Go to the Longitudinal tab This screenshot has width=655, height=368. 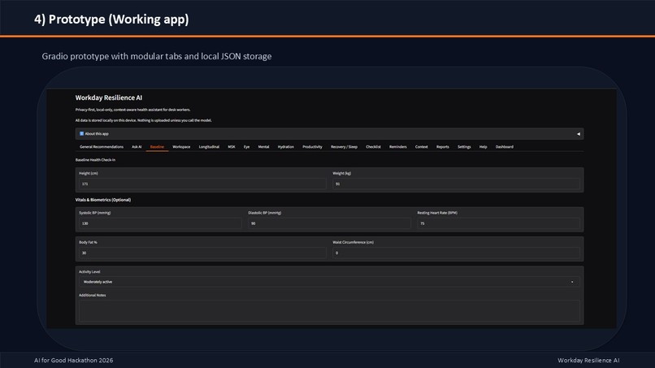coord(209,146)
